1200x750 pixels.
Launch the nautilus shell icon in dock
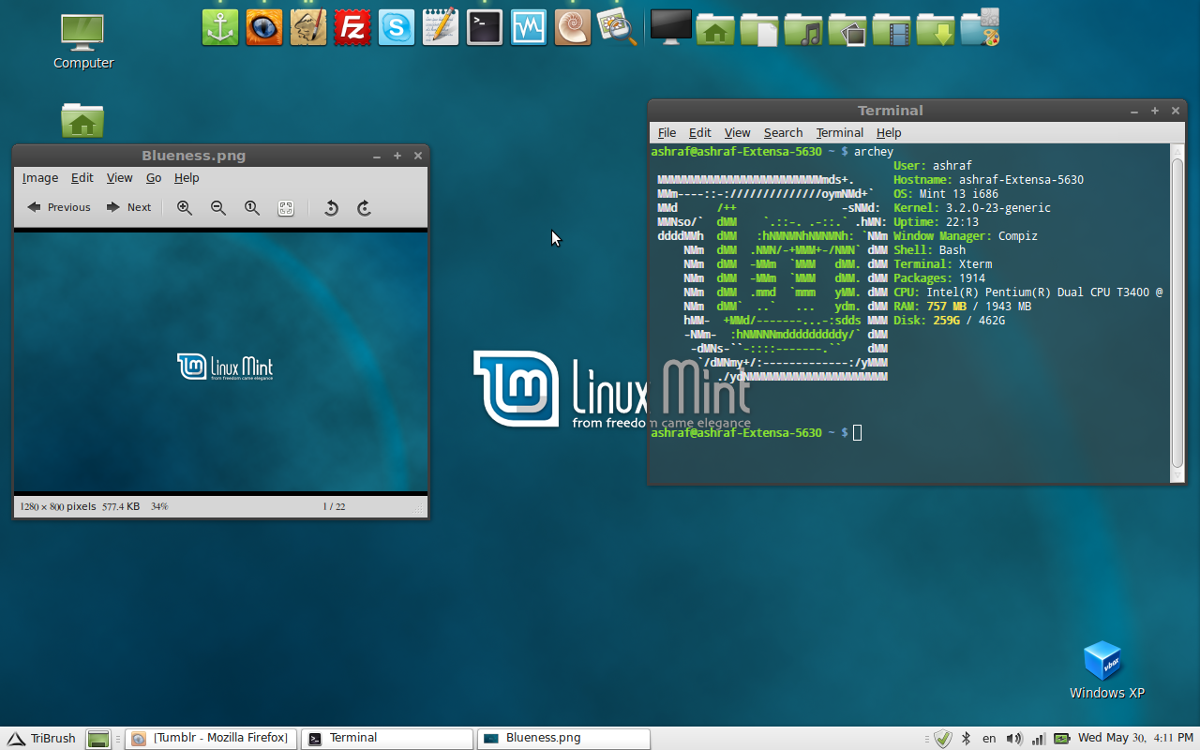tap(573, 27)
